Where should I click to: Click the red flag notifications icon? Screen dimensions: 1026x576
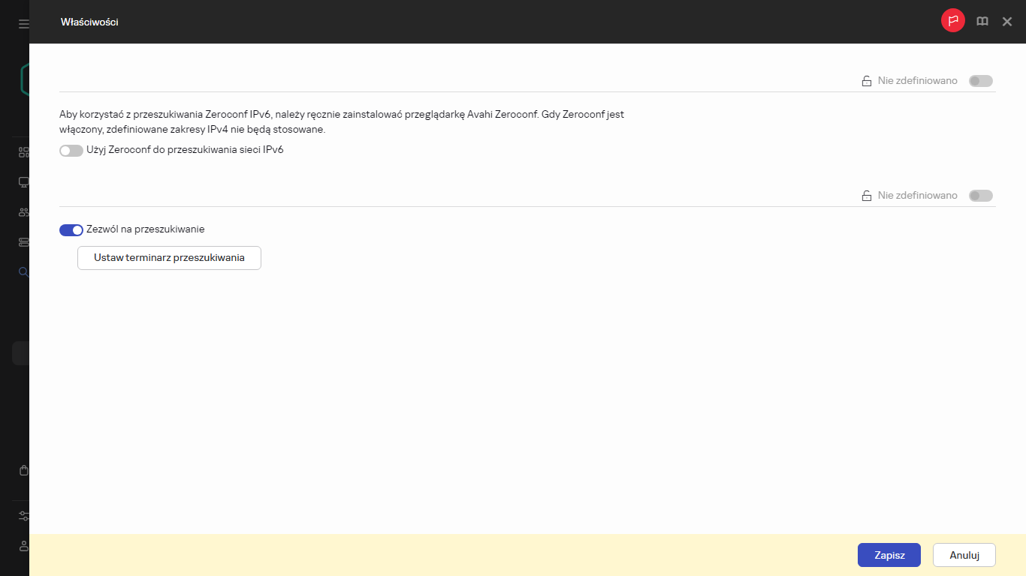coord(953,21)
